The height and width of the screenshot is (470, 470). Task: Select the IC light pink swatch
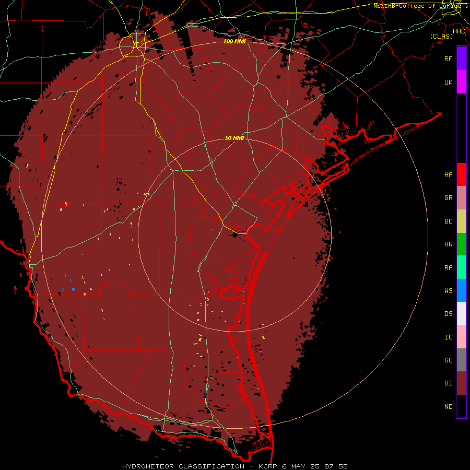point(461,337)
